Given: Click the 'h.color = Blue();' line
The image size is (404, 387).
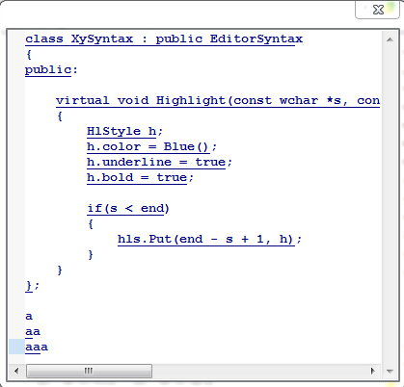Looking at the screenshot, I should [x=152, y=147].
